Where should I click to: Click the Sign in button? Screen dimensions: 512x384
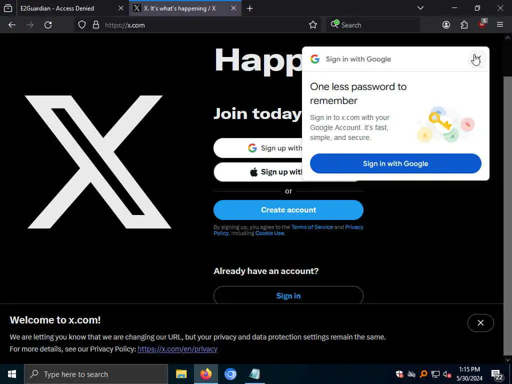click(x=288, y=295)
